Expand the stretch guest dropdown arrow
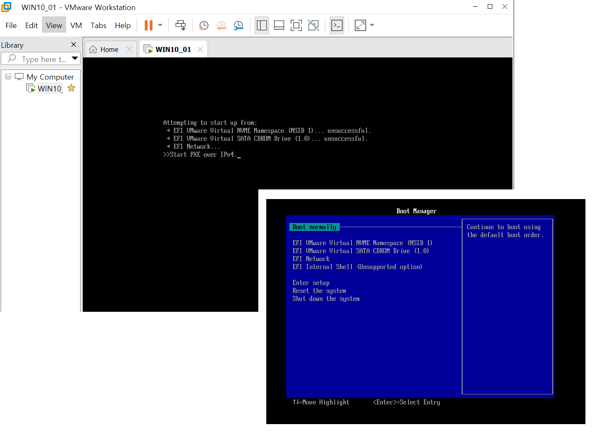The width and height of the screenshot is (598, 435). point(372,26)
